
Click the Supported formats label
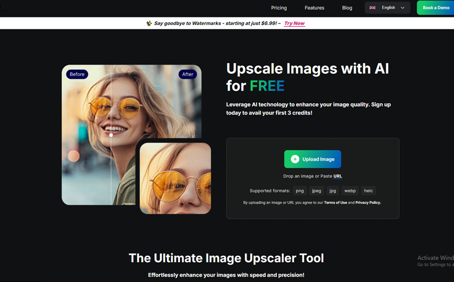[270, 191]
